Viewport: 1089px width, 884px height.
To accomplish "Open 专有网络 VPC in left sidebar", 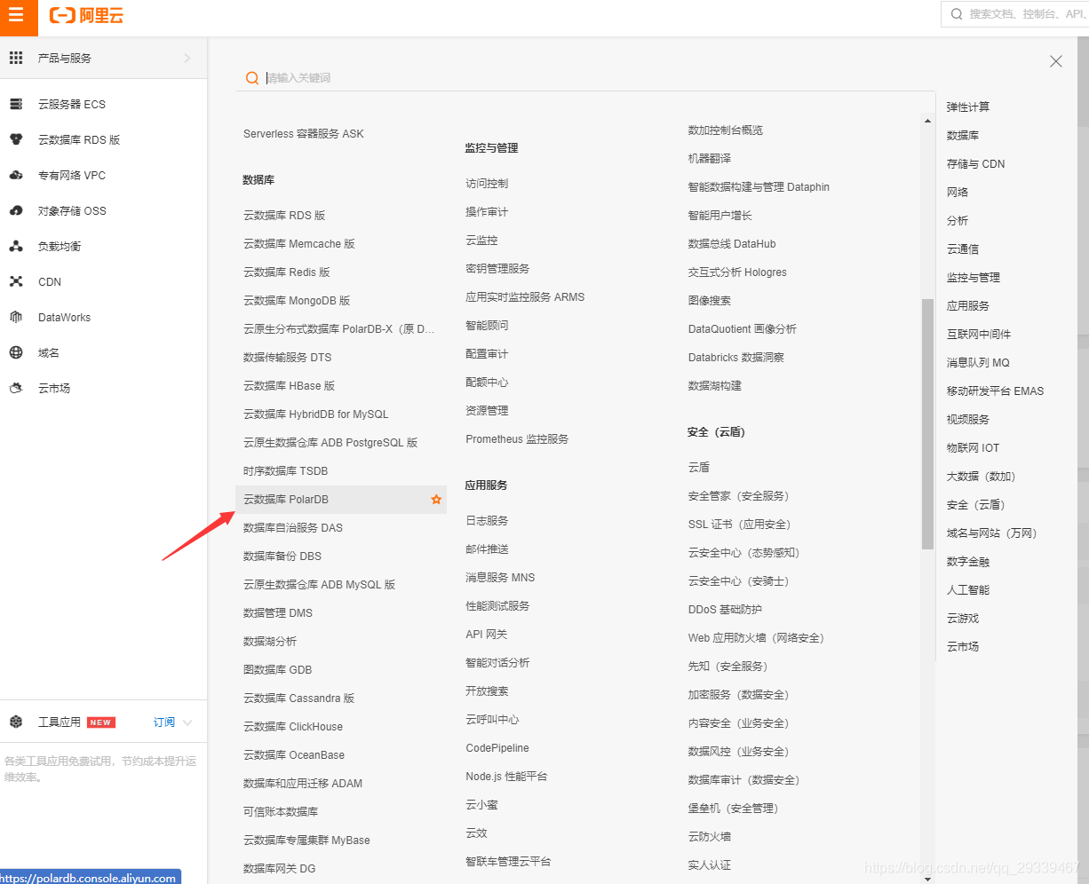I will click(72, 175).
